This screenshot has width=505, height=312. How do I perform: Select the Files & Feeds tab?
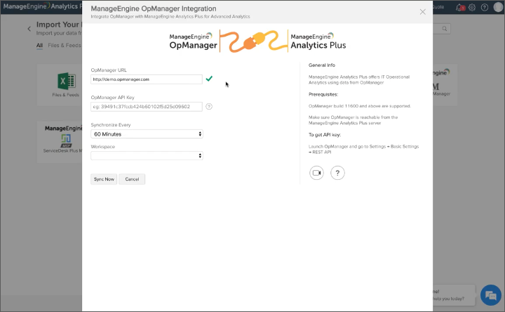pos(65,46)
